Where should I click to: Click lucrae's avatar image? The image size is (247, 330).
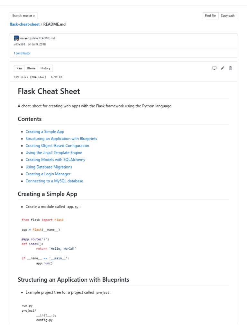pos(16,38)
